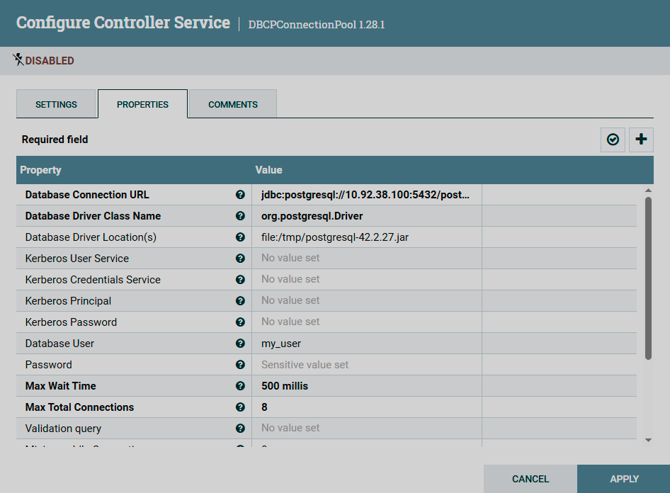
Task: Open the Comments tab
Action: [x=233, y=104]
